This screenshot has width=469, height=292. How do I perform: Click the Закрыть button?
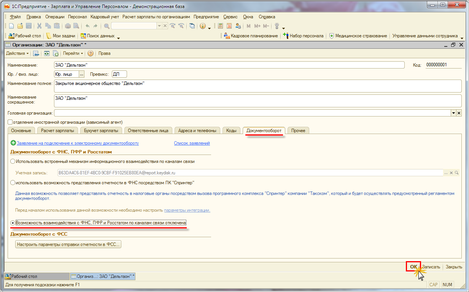tap(454, 267)
